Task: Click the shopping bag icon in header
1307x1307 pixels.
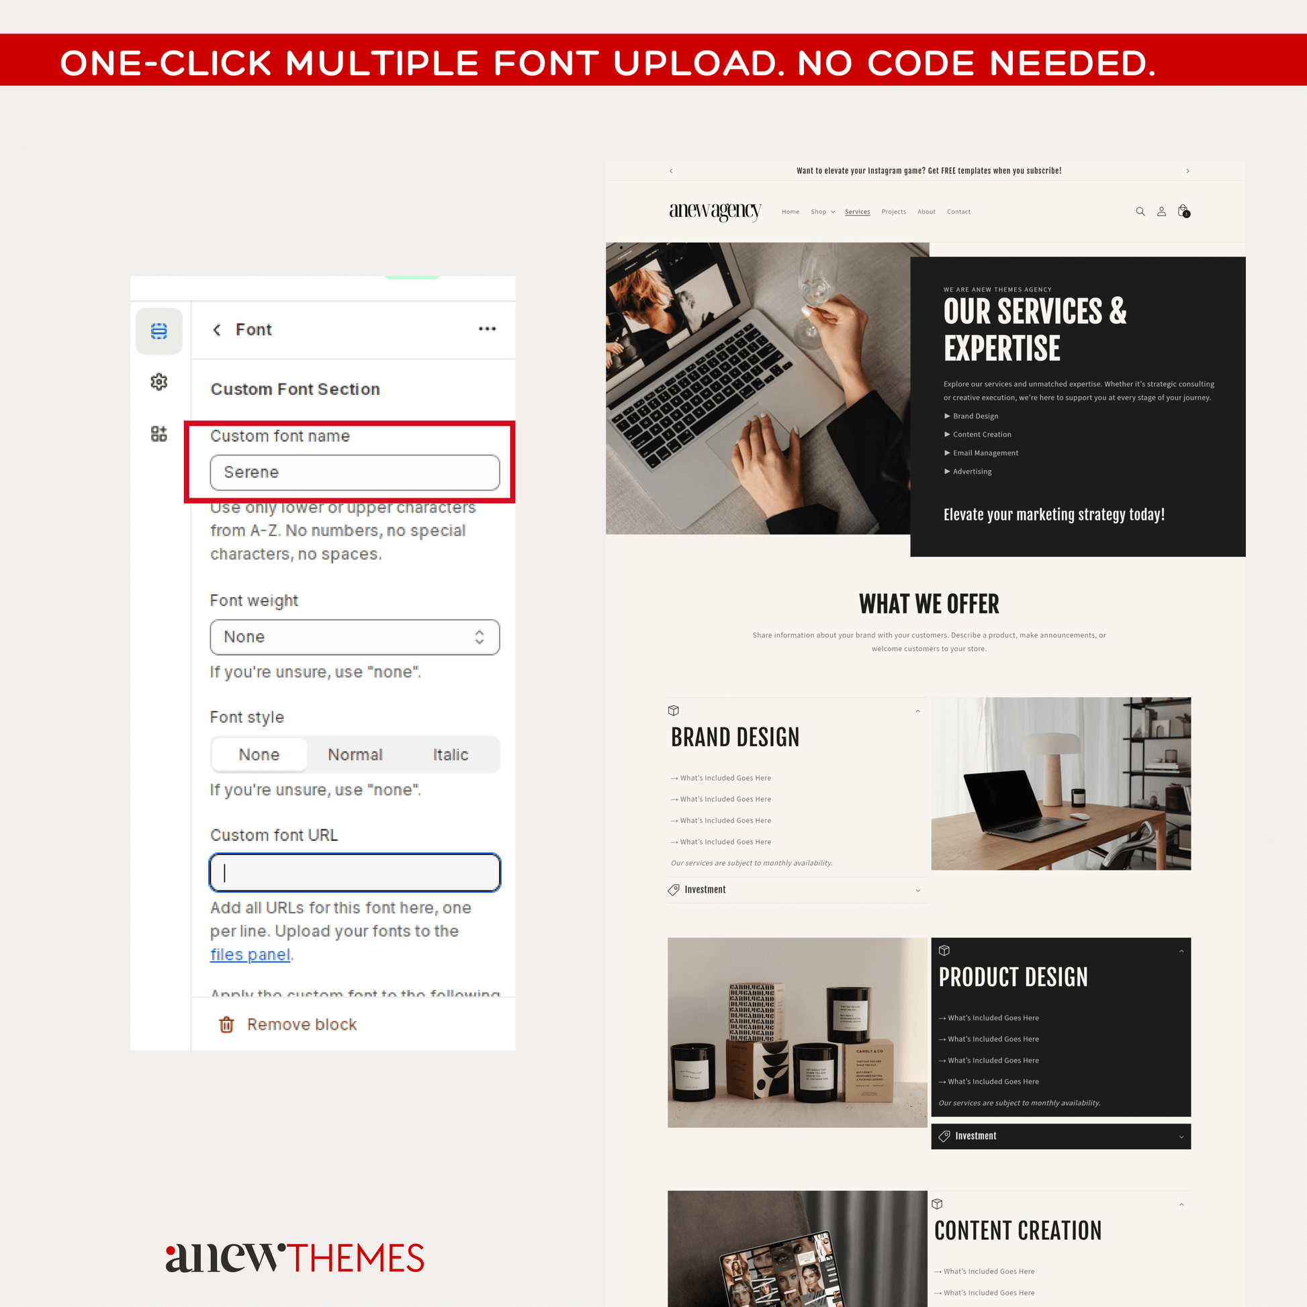Action: 1183,211
